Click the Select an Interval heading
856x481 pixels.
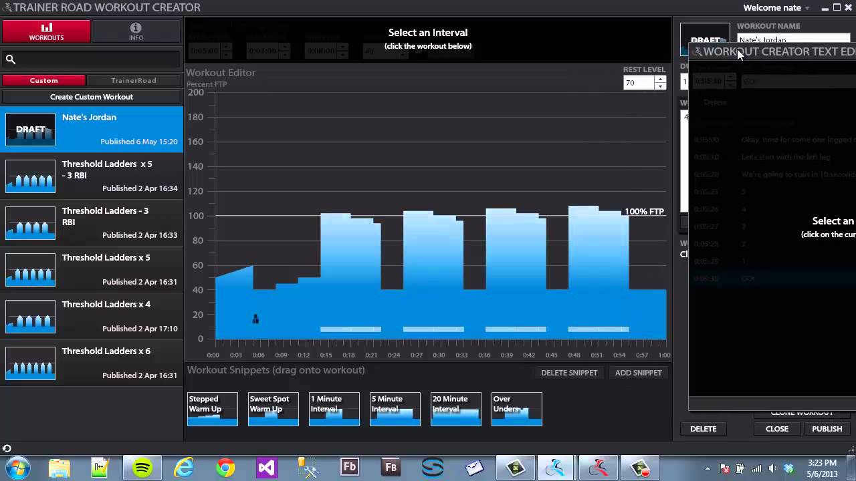pyautogui.click(x=428, y=32)
